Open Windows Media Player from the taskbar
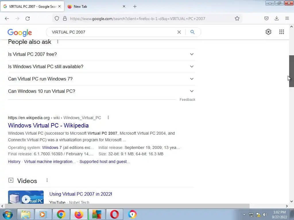 pos(43,214)
